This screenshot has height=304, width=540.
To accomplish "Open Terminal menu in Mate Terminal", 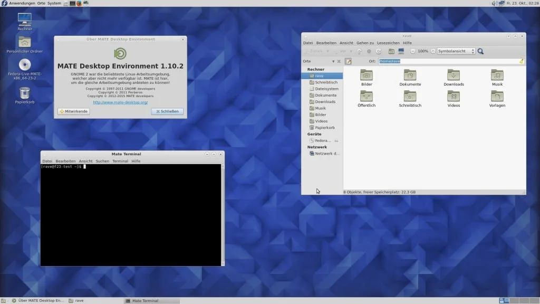I will click(120, 161).
